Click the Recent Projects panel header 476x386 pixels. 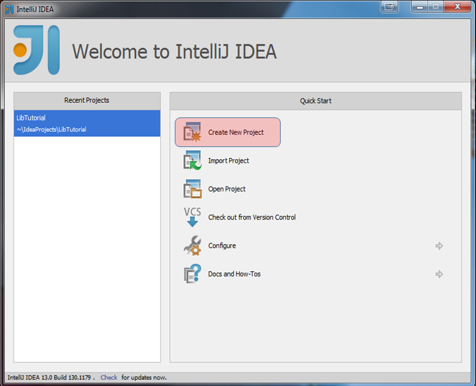click(87, 100)
